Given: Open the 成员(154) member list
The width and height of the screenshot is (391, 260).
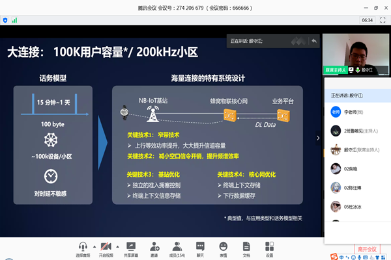Looking at the screenshot, I should coord(177,246).
